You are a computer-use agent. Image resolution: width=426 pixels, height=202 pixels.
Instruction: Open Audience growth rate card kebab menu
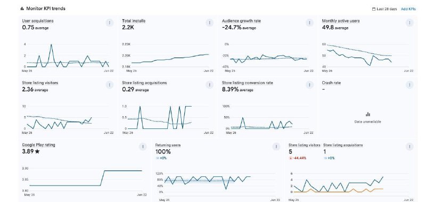(309, 23)
